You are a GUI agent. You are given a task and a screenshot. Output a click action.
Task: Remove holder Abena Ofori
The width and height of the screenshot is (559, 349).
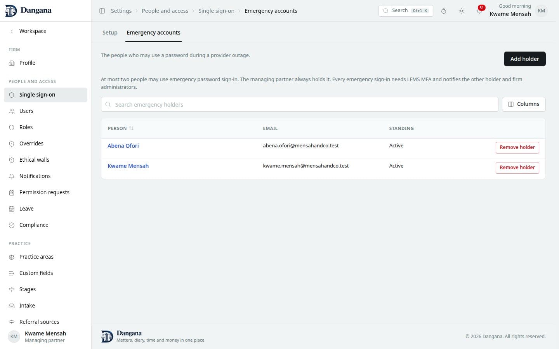pyautogui.click(x=517, y=147)
